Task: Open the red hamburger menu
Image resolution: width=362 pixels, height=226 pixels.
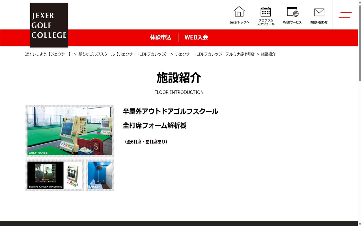Action: coord(345,15)
